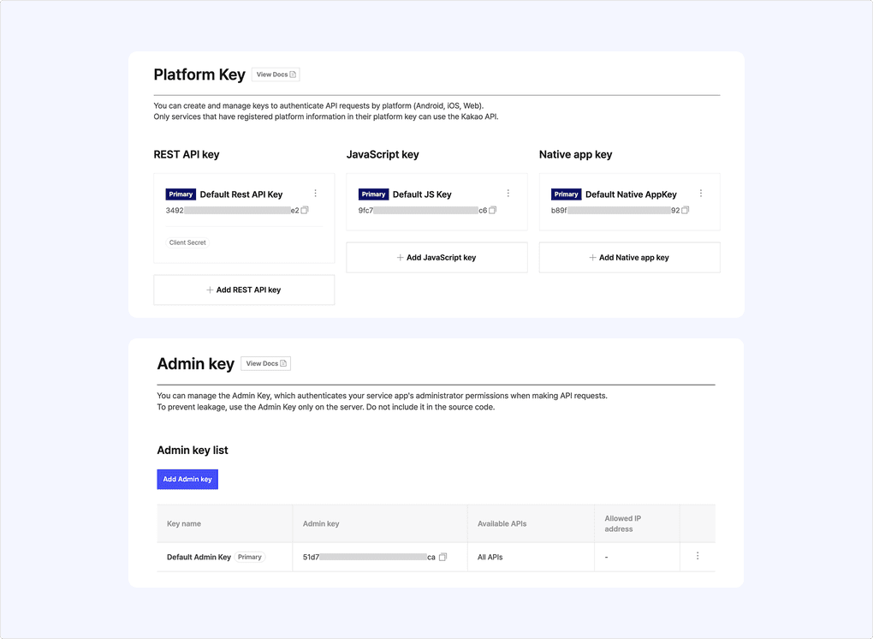Click the Platform Key page heading
The width and height of the screenshot is (873, 639).
click(199, 75)
